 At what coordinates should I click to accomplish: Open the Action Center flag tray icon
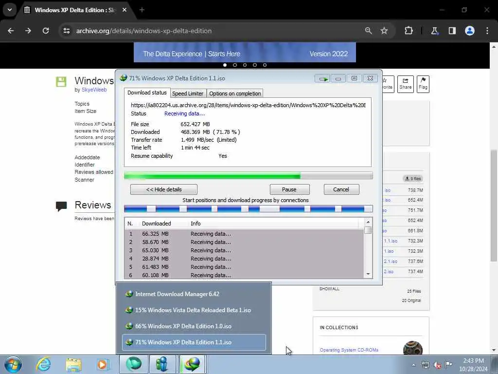tap(448, 365)
